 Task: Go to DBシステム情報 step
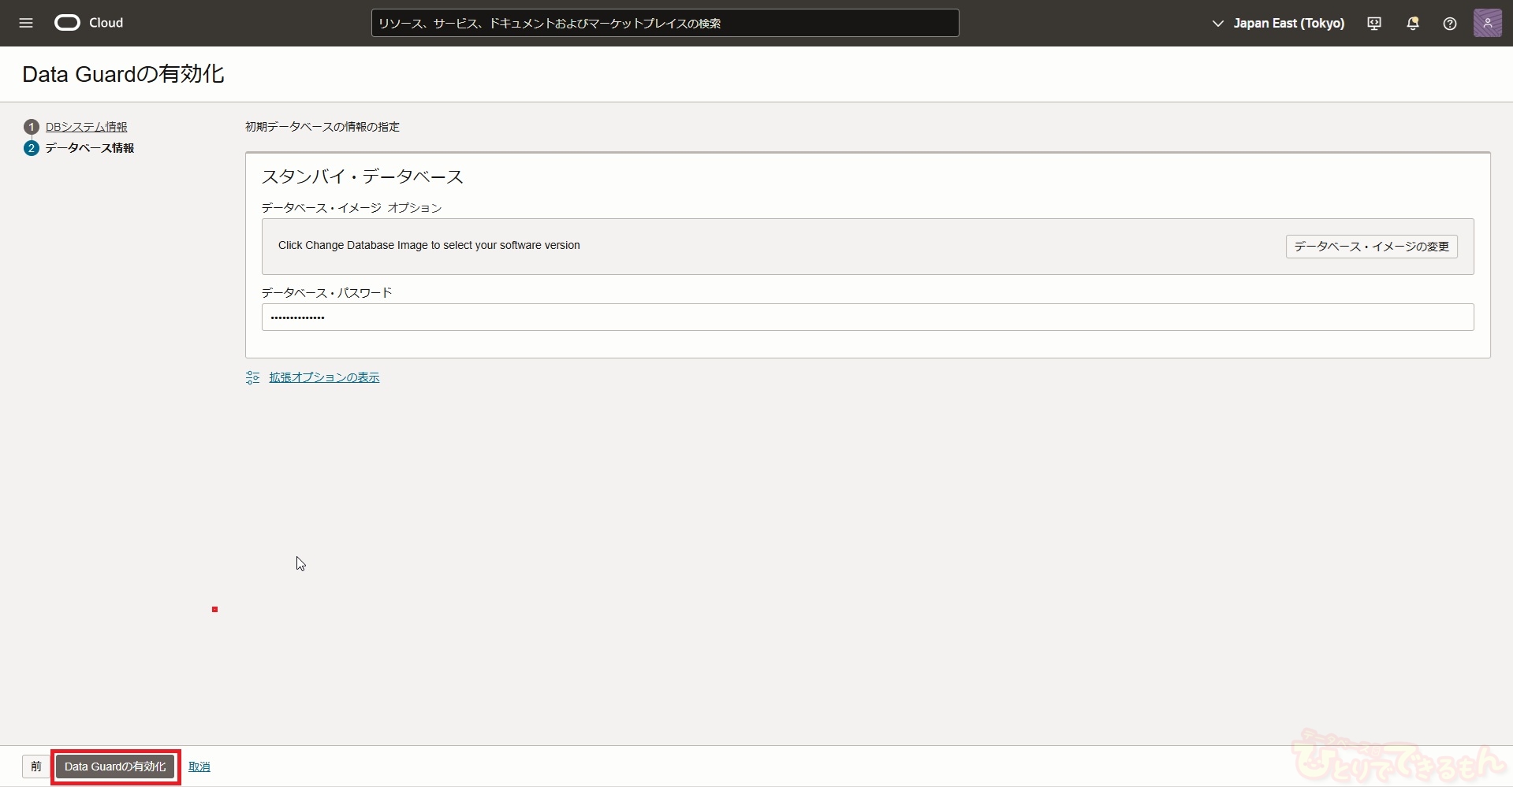(x=86, y=127)
